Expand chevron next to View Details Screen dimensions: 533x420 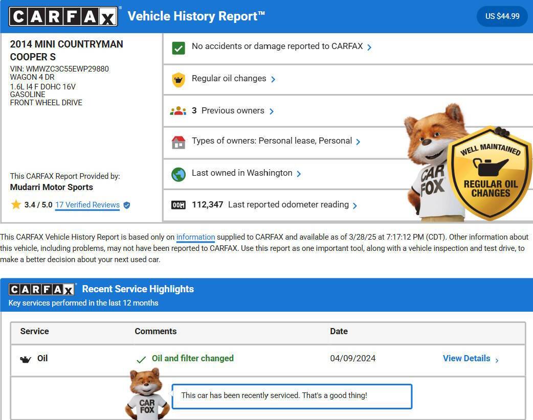tap(497, 360)
